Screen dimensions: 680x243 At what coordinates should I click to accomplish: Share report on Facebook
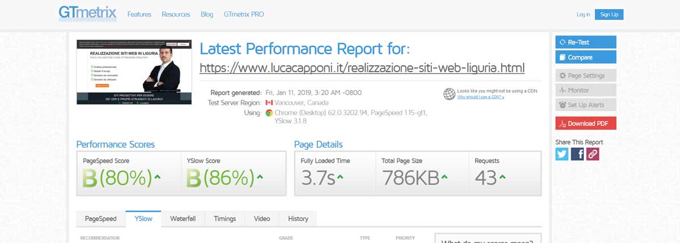tap(577, 154)
